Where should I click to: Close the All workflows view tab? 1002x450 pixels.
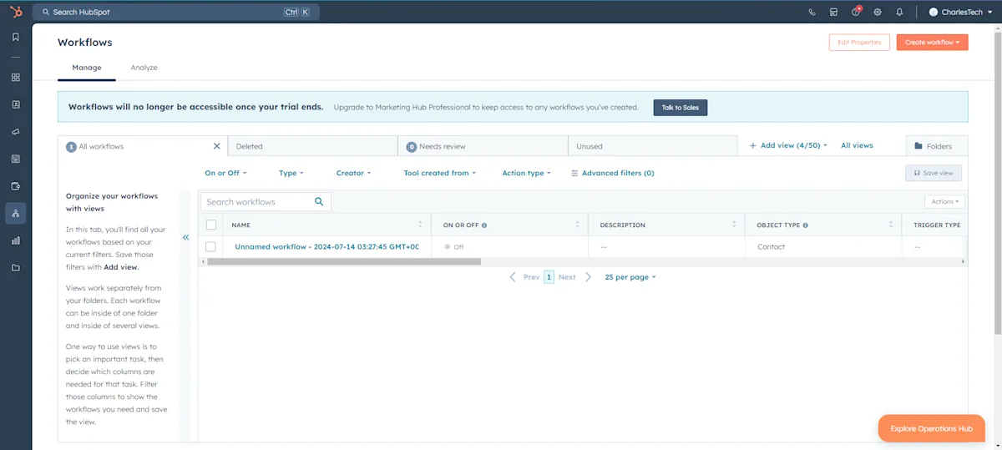pyautogui.click(x=217, y=146)
